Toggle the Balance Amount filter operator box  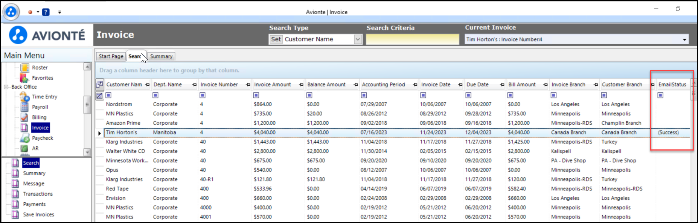(309, 95)
